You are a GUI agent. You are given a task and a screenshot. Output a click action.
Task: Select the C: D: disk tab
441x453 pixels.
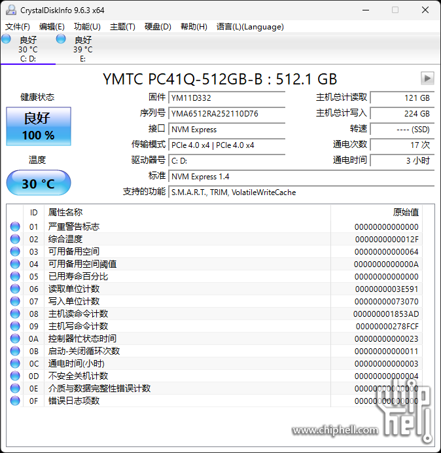click(x=28, y=48)
